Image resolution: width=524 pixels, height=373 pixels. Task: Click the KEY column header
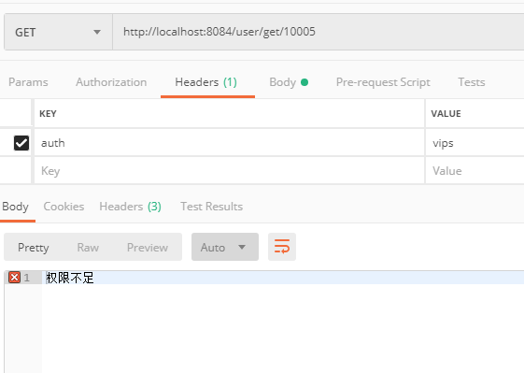pos(48,114)
